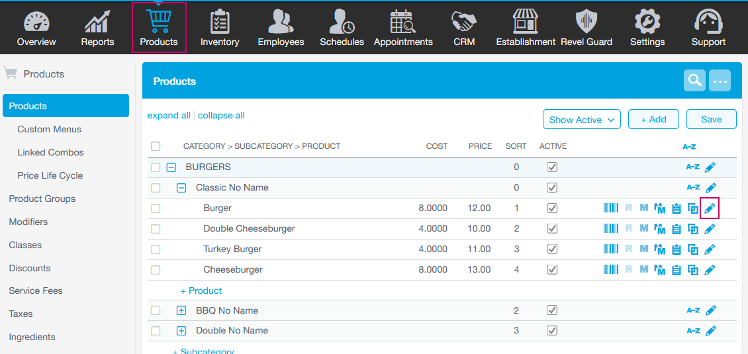This screenshot has height=354, width=748.
Task: Click the three-dots more options button
Action: [x=720, y=81]
